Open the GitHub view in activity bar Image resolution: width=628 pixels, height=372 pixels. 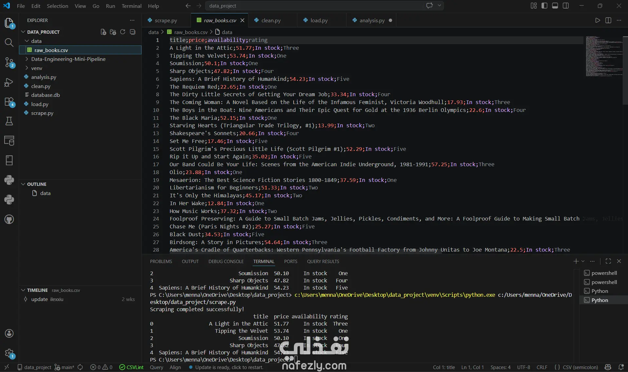9,219
